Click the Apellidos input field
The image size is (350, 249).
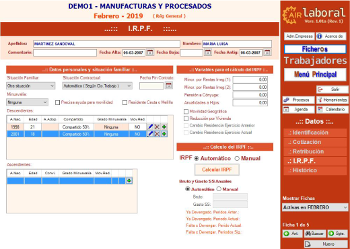[106, 44]
